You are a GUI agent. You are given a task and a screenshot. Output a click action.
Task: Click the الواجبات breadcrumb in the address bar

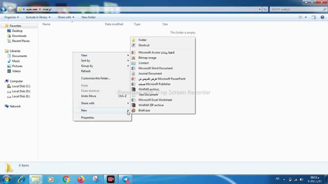click(x=47, y=9)
